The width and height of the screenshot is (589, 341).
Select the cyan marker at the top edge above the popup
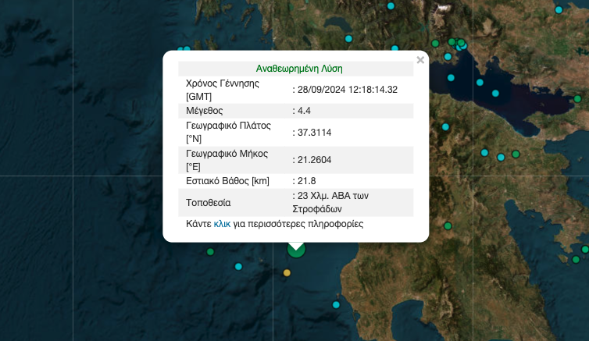click(391, 6)
